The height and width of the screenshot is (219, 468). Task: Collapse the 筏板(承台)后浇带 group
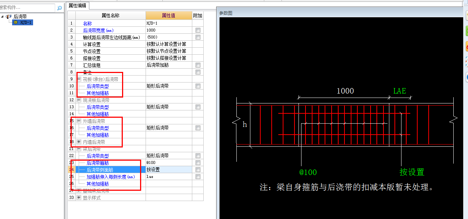[79, 79]
